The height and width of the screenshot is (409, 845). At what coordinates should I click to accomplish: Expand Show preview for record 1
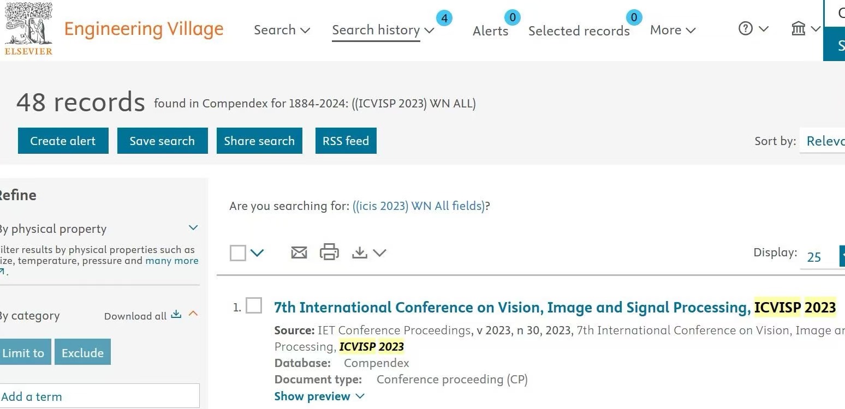(319, 396)
